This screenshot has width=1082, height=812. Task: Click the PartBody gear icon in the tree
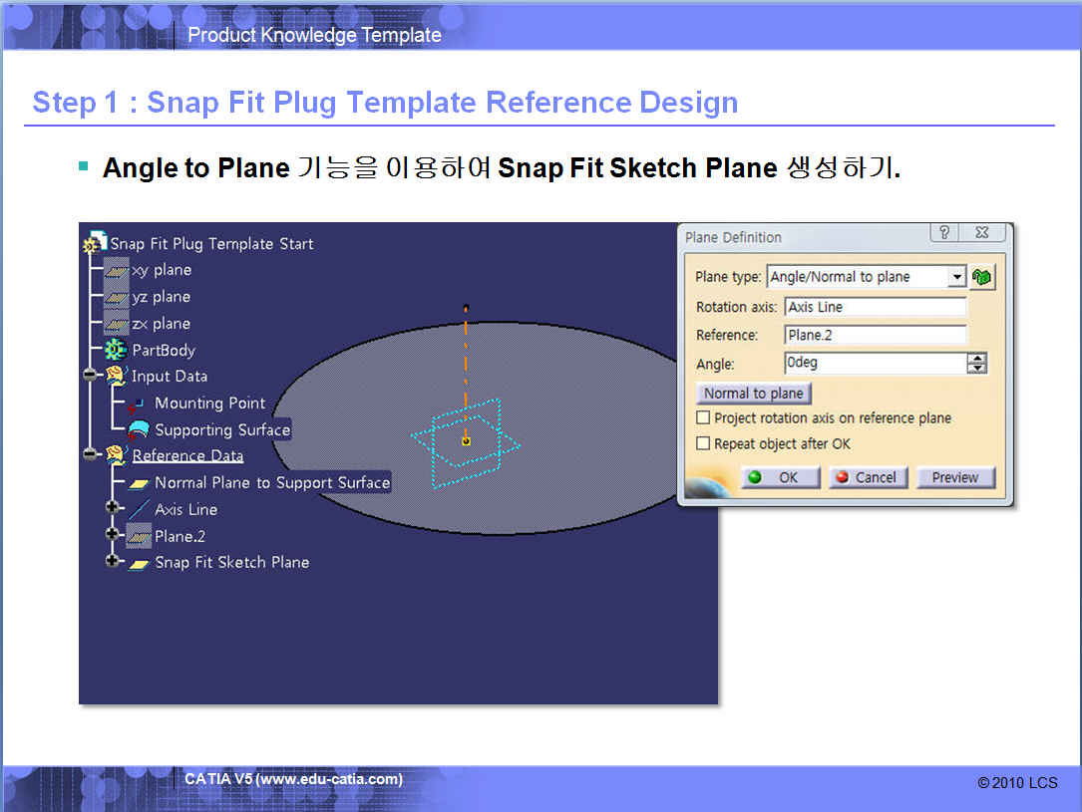[116, 350]
